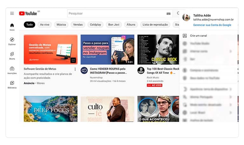The image size is (244, 145).
Task: Open Inscrições in the sidebar
Action: [12, 70]
